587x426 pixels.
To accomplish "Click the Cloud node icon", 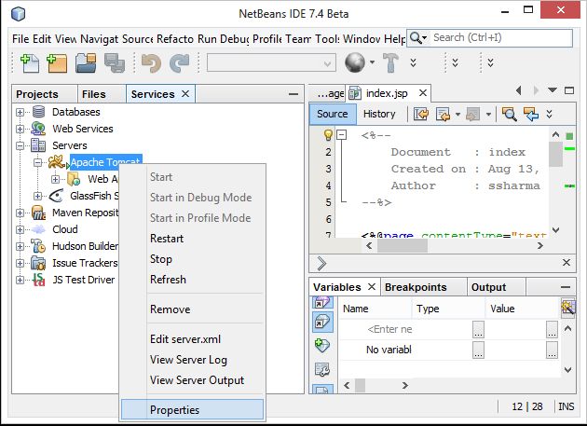I will (x=38, y=229).
